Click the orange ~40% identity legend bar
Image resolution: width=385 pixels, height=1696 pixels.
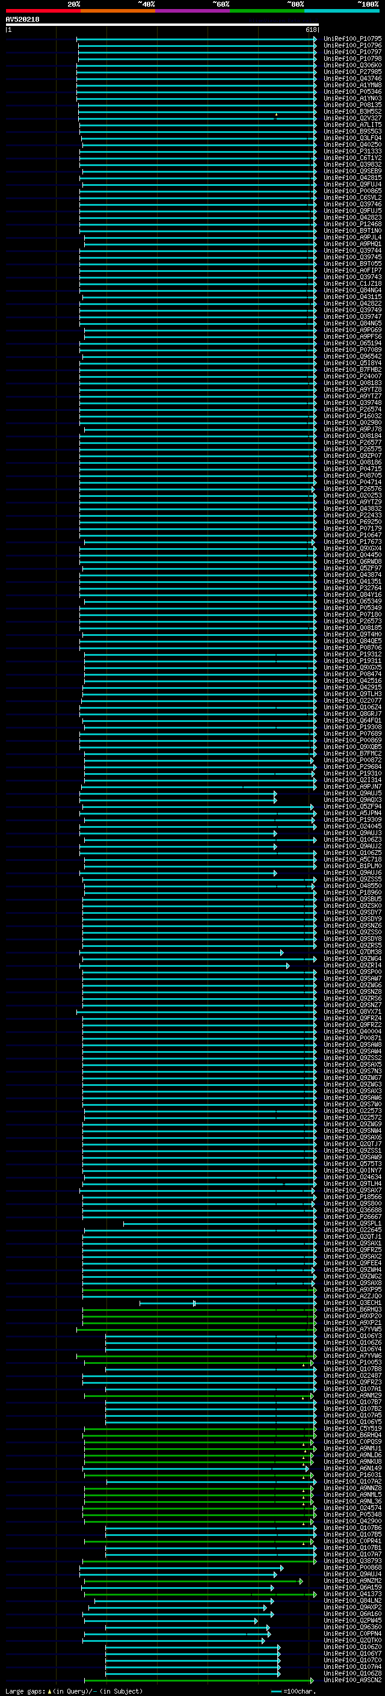pos(117,11)
